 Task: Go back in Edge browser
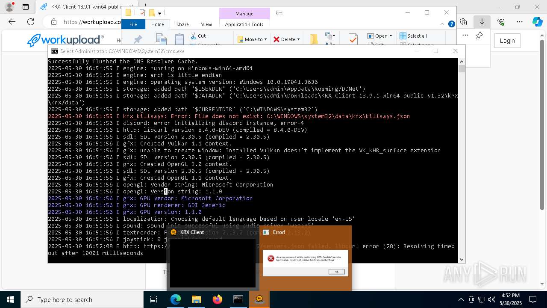[12, 22]
